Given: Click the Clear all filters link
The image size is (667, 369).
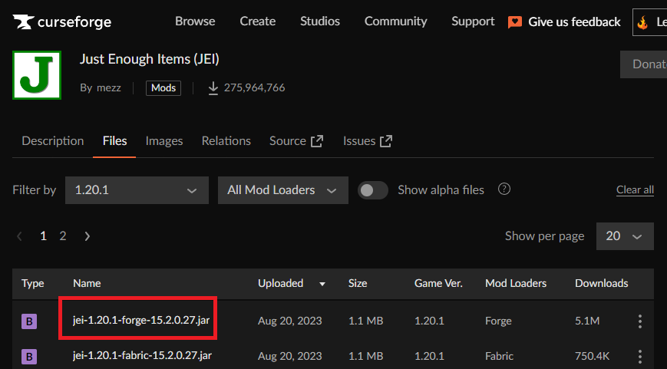Looking at the screenshot, I should [x=635, y=190].
